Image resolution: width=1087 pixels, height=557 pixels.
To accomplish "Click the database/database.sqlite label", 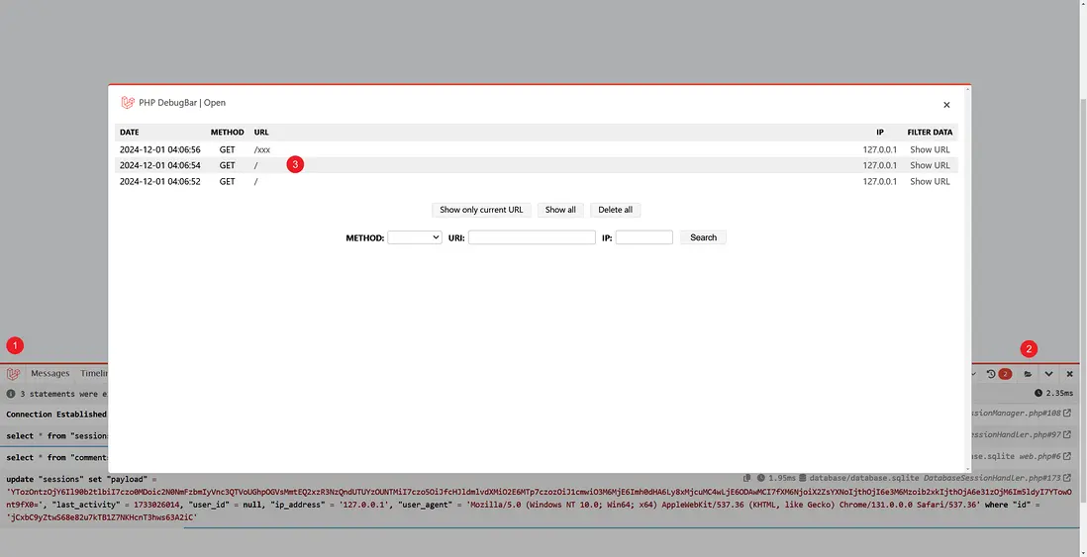I will (x=865, y=478).
